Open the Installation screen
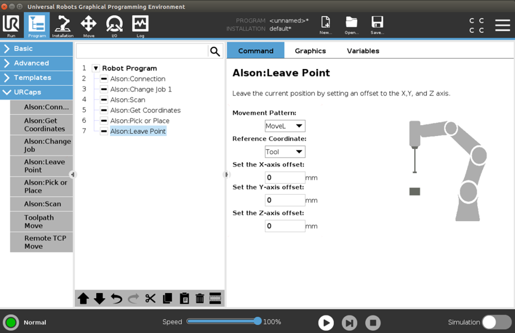The width and height of the screenshot is (515, 333). [63, 26]
